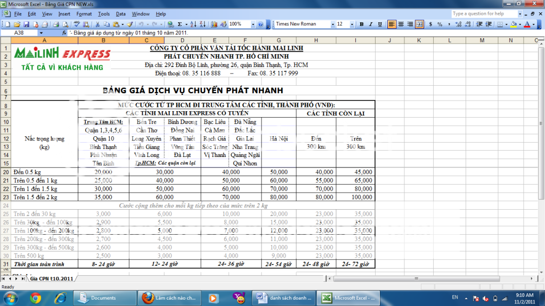Click the fx Insert Function icon
Screen dimensions: 545x306
coord(64,32)
